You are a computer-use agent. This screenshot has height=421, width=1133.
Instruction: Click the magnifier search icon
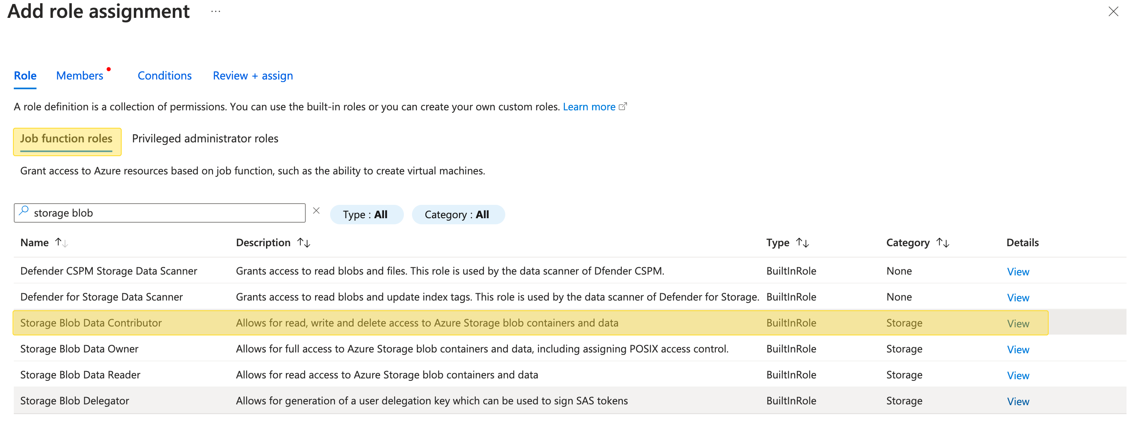[x=24, y=211]
